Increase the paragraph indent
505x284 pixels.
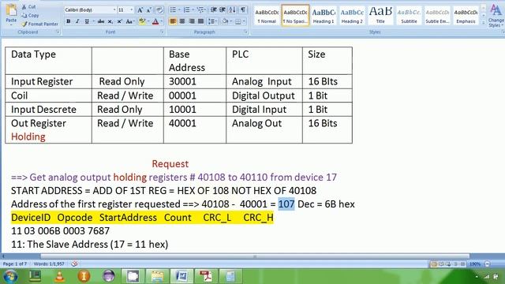(x=223, y=10)
